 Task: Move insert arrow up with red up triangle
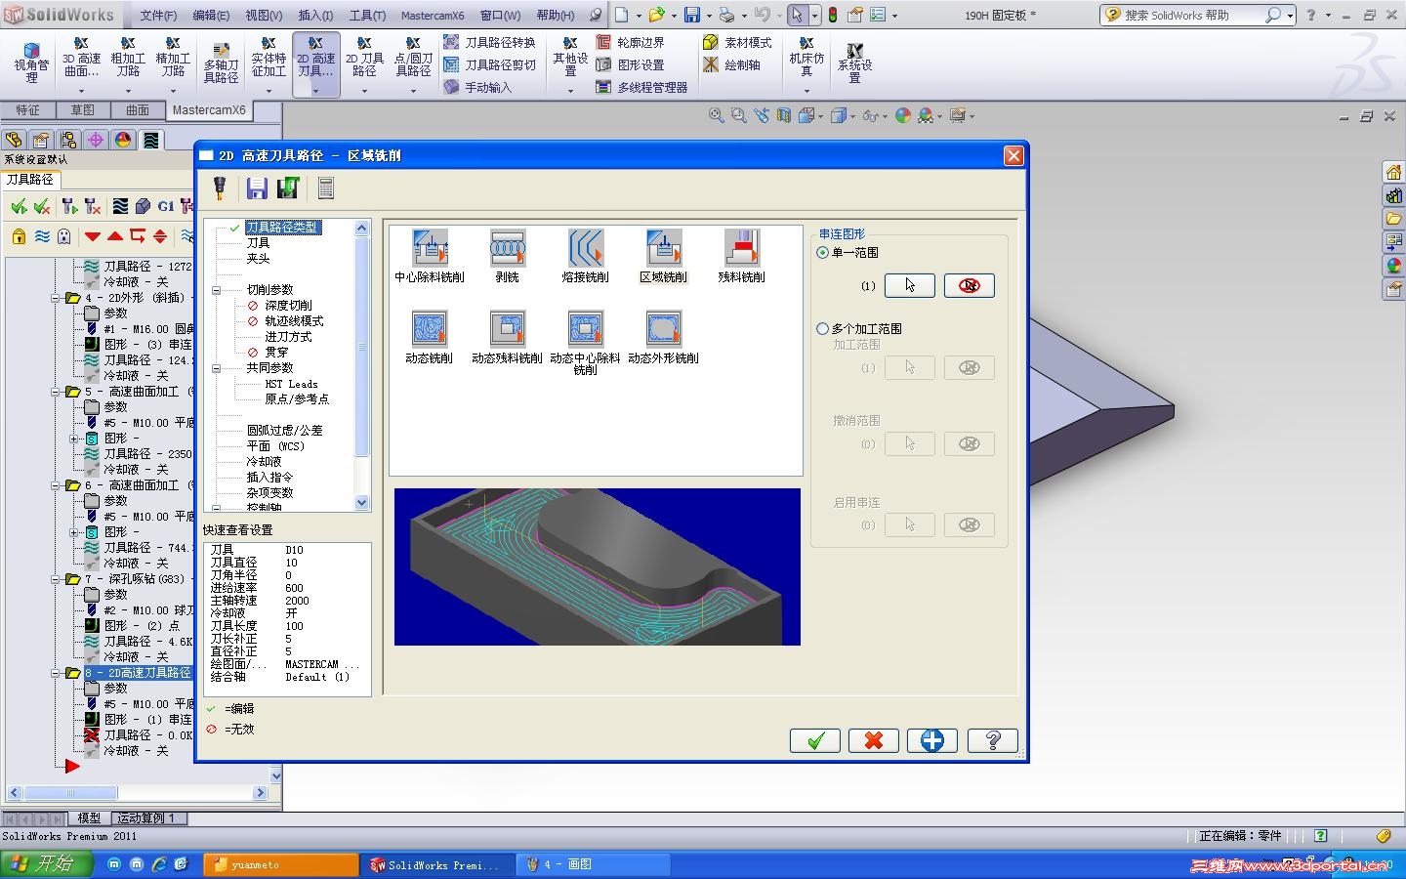coord(114,236)
